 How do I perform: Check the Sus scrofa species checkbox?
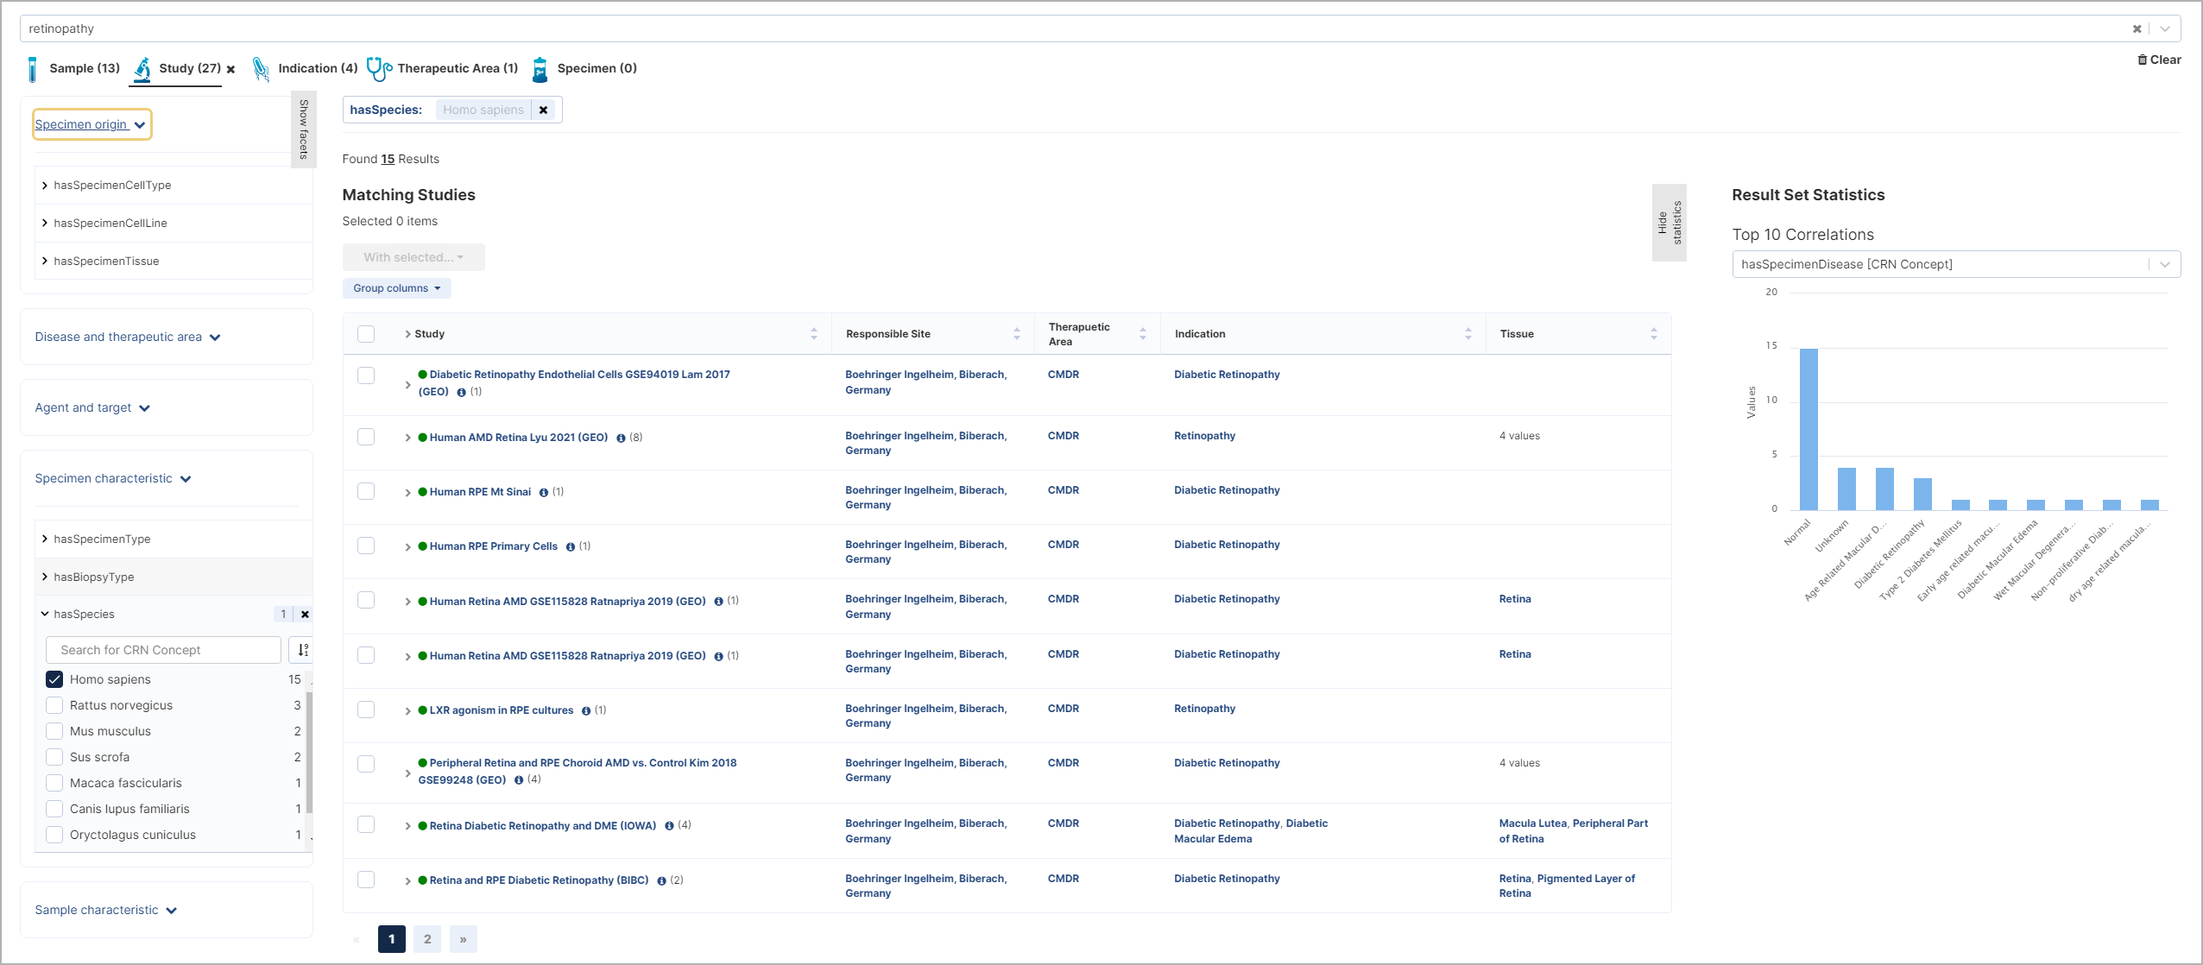(x=54, y=757)
